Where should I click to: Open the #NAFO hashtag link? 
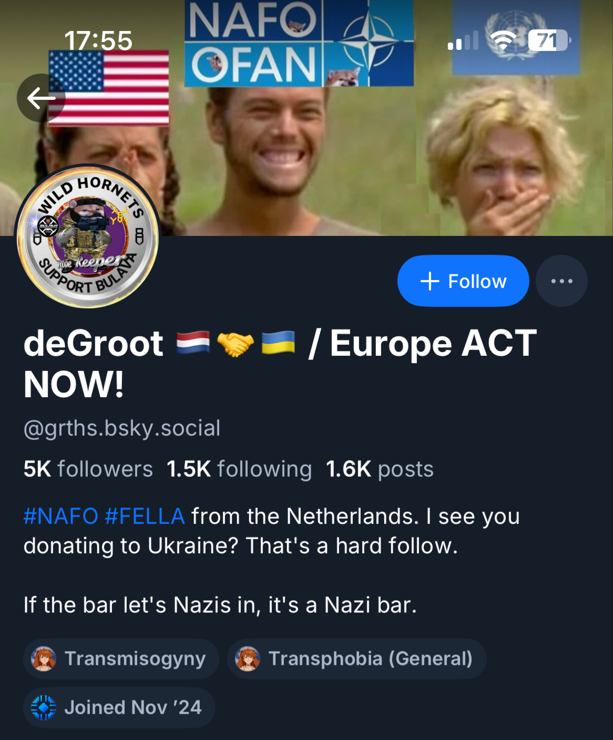click(x=61, y=516)
